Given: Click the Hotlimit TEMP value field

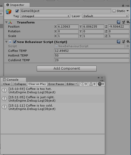Looking at the screenshot, I should [x=92, y=55].
